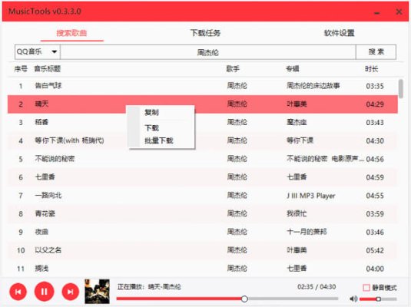Image resolution: width=411 pixels, height=307 pixels.
Task: Click the speaker volume icon
Action: click(x=353, y=299)
